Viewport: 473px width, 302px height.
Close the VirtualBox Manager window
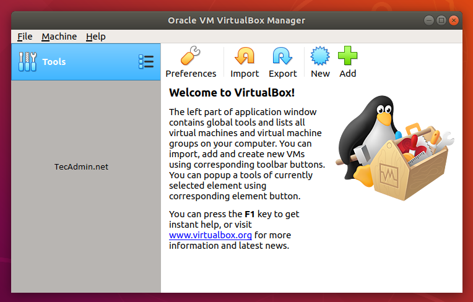click(x=453, y=20)
